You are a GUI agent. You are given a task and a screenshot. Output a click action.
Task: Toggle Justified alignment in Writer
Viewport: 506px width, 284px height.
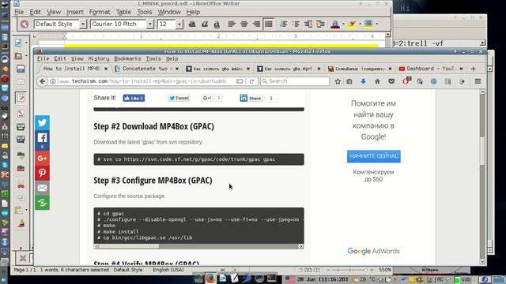click(x=269, y=24)
